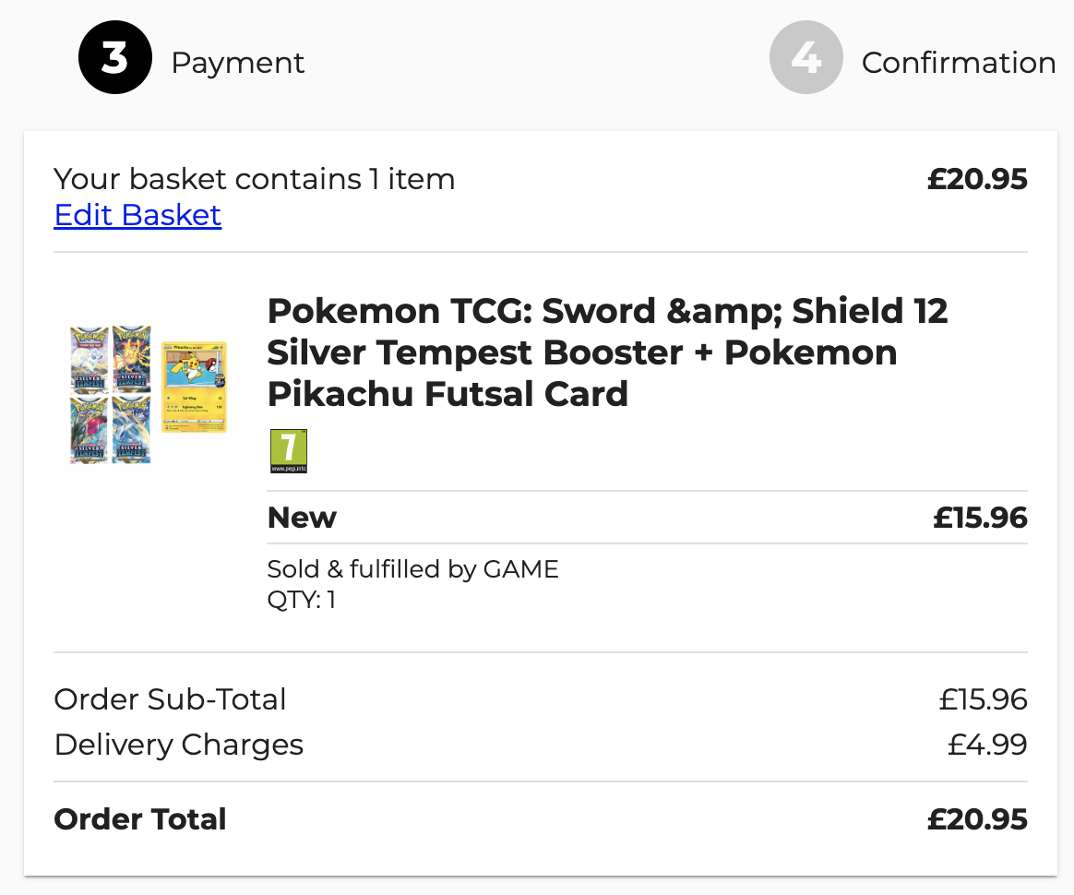The image size is (1074, 895).
Task: Click the step 3 circle icon
Action: coord(114,58)
